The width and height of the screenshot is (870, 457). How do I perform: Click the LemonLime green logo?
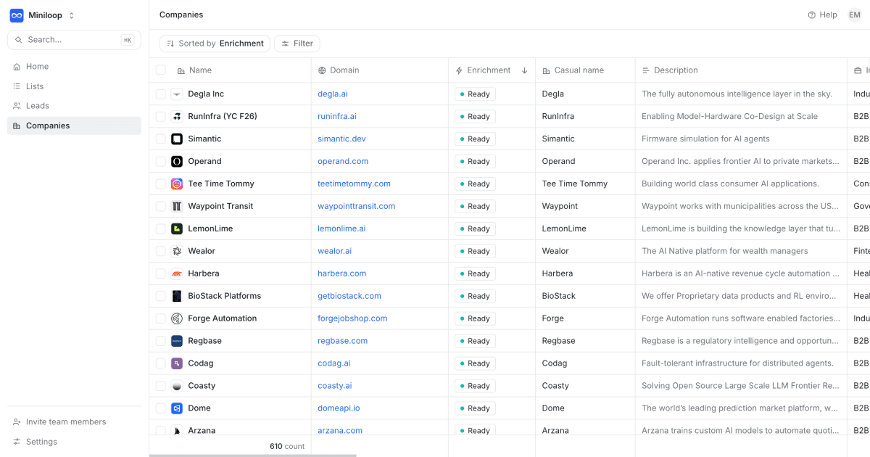[177, 229]
